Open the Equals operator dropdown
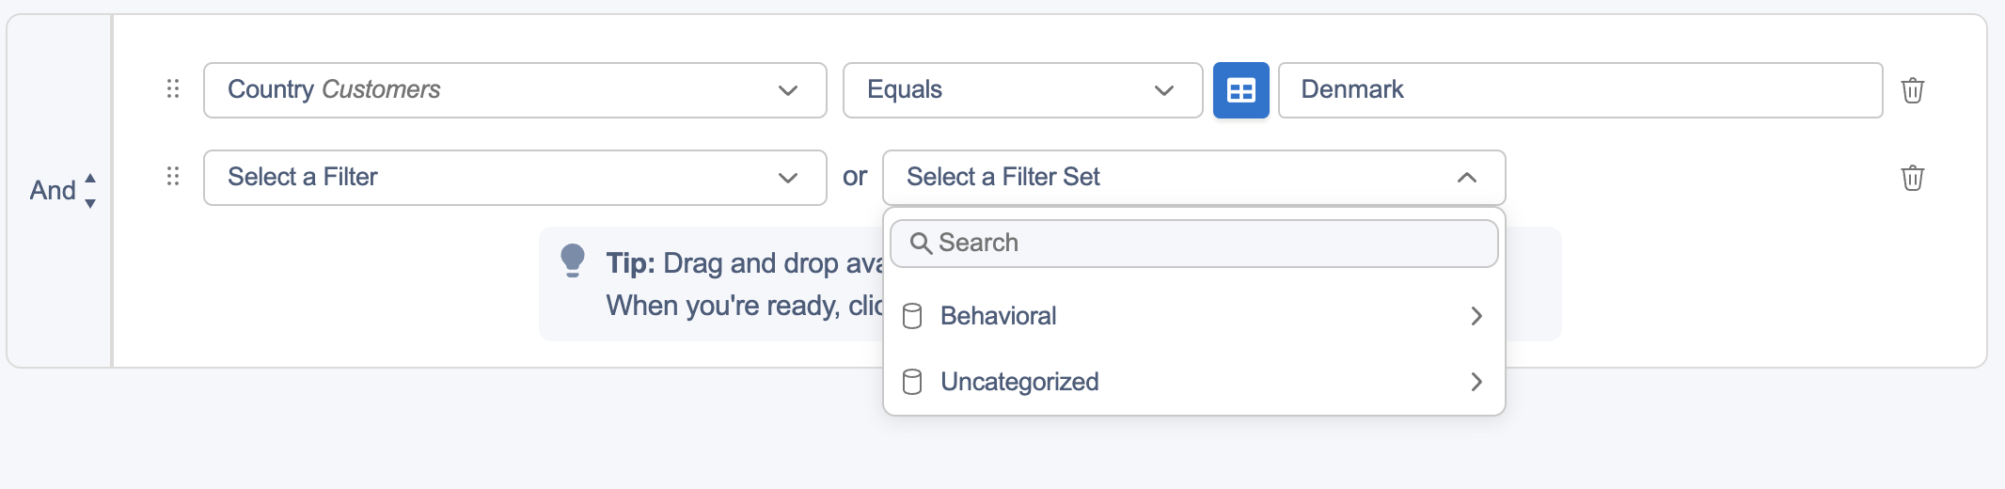This screenshot has width=2005, height=489. click(x=1021, y=90)
